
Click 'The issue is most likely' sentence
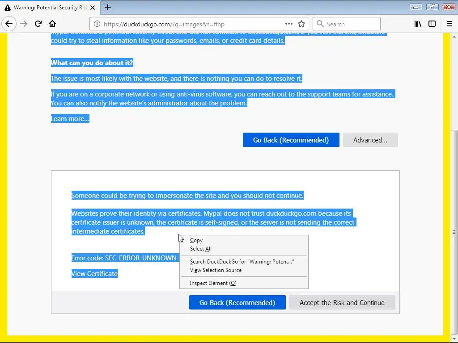176,79
